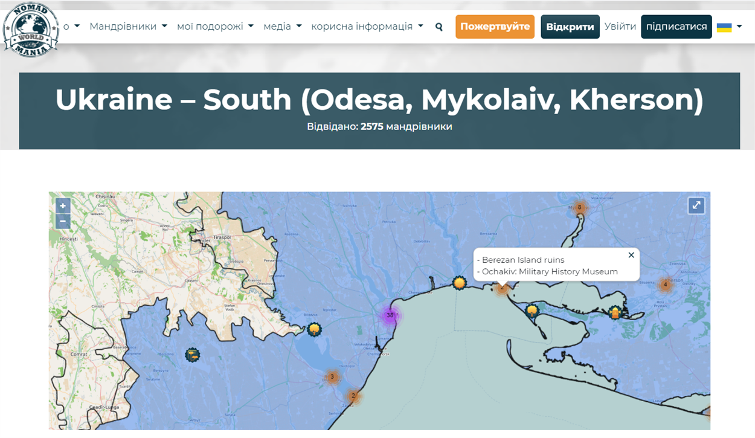Open the language flag dropdown

click(x=729, y=27)
